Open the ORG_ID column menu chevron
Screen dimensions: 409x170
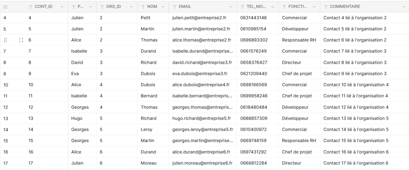pyautogui.click(x=132, y=7)
